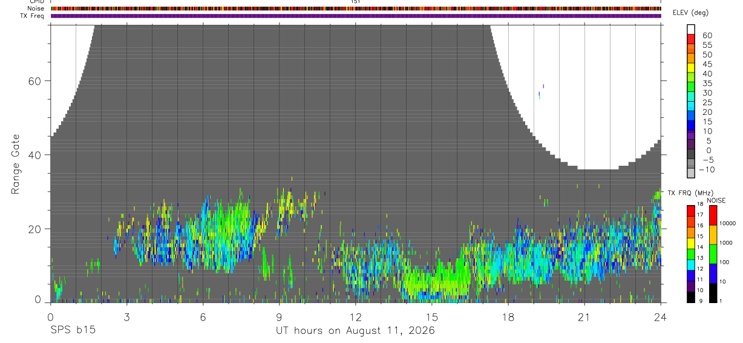The width and height of the screenshot is (743, 343).
Task: Click the red 10000 noise level swatch
Action: click(712, 216)
